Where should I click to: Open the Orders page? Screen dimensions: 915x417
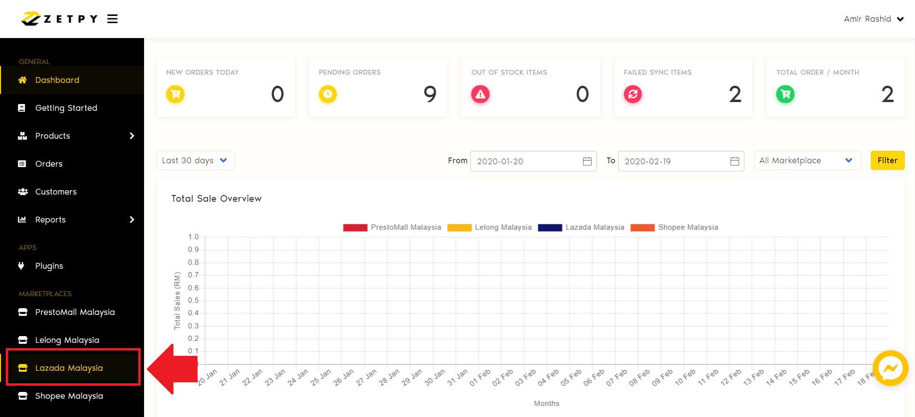coord(72,164)
